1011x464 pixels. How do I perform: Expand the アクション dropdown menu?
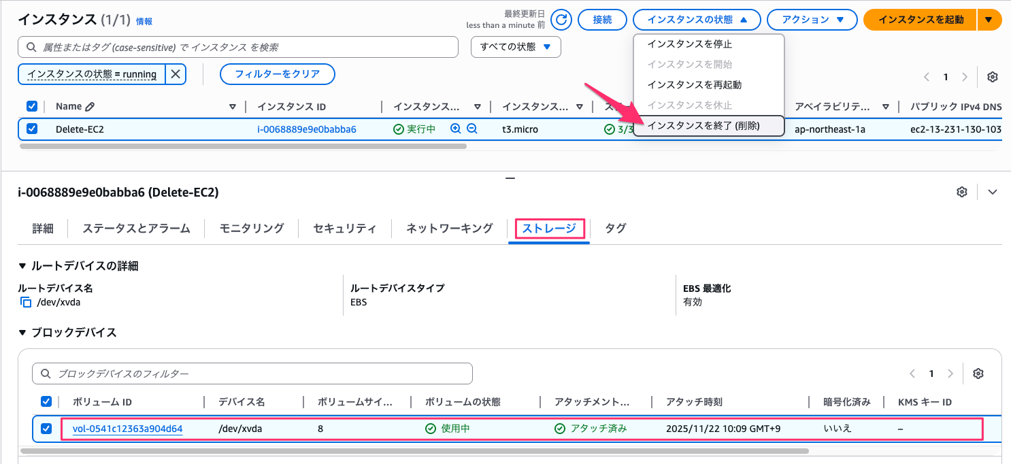pyautogui.click(x=811, y=20)
